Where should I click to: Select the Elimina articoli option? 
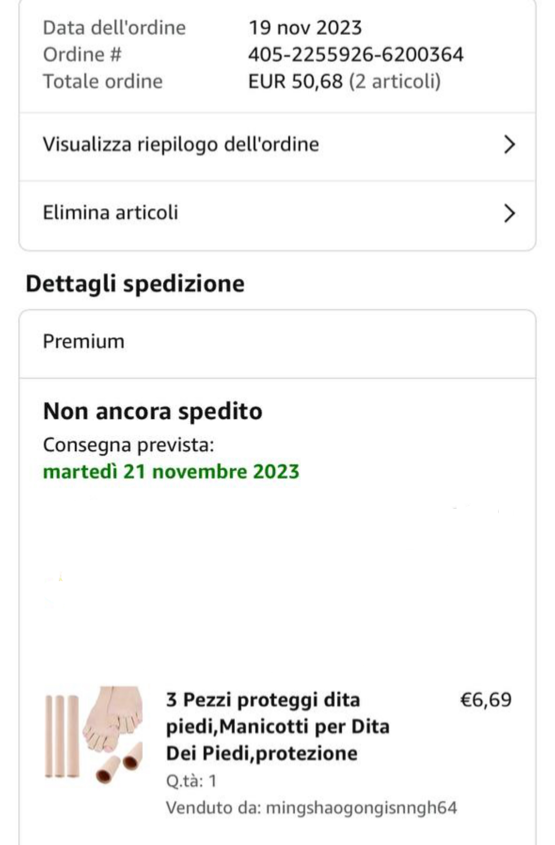pyautogui.click(x=111, y=213)
